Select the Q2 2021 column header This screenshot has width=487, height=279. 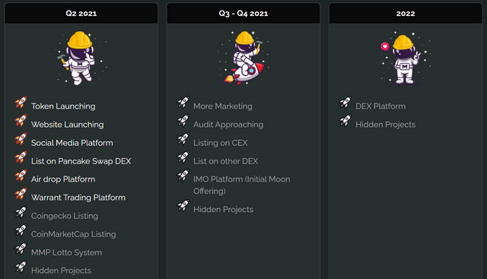click(x=81, y=14)
